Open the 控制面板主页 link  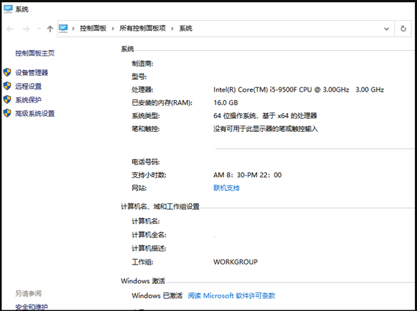(35, 53)
